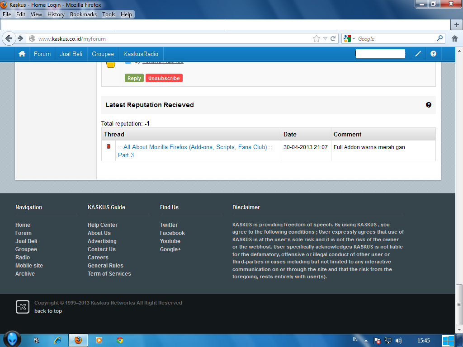Click the back to top link

point(48,311)
